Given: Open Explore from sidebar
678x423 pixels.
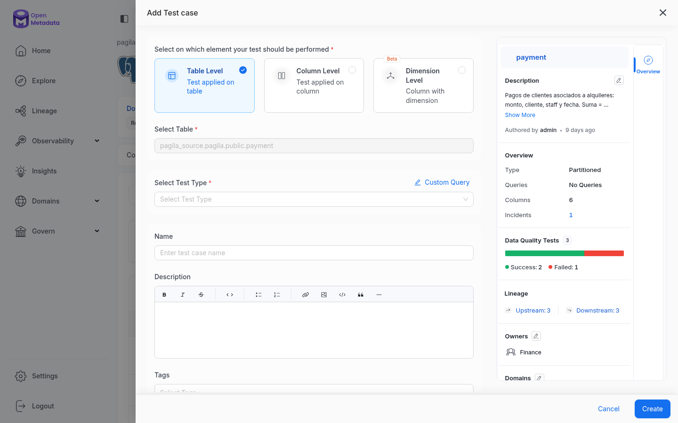Looking at the screenshot, I should pos(43,81).
